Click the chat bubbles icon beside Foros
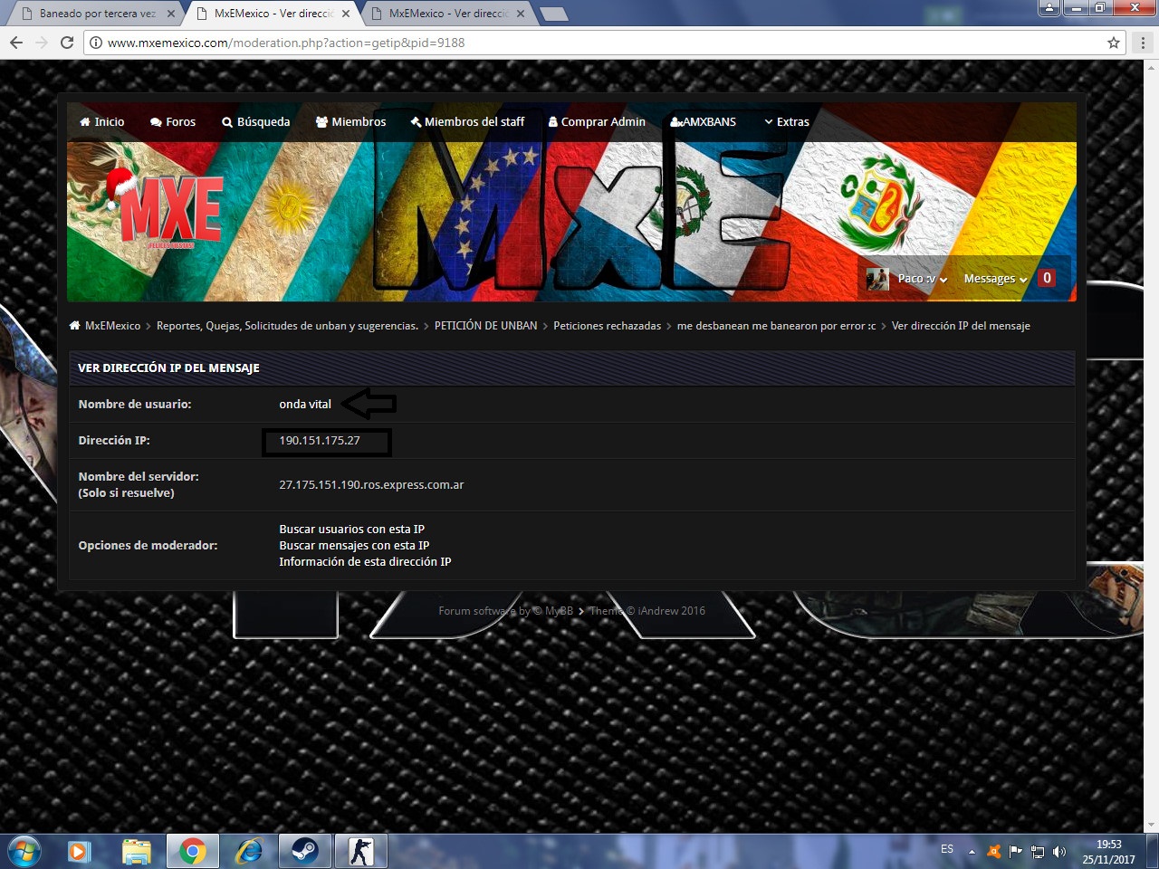This screenshot has height=869, width=1159. pos(156,122)
